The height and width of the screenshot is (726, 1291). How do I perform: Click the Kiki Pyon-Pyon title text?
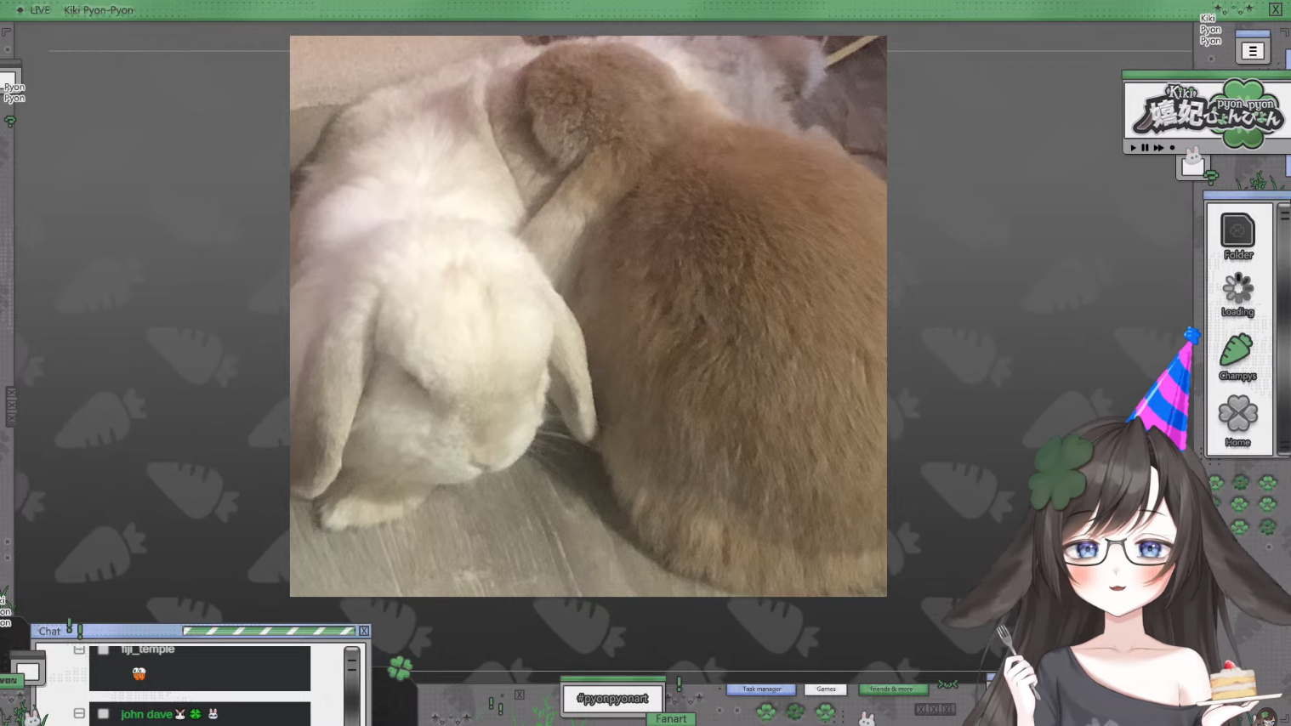(99, 10)
